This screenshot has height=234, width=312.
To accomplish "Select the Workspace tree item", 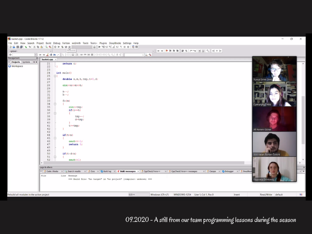I will pos(17,66).
